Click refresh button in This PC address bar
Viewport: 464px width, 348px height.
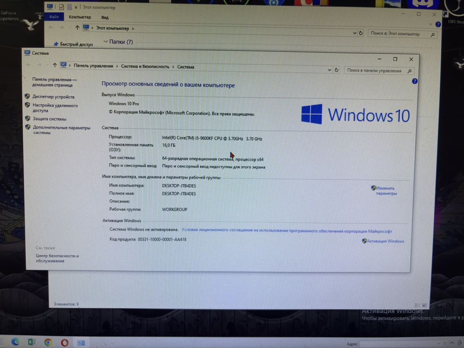pyautogui.click(x=361, y=33)
